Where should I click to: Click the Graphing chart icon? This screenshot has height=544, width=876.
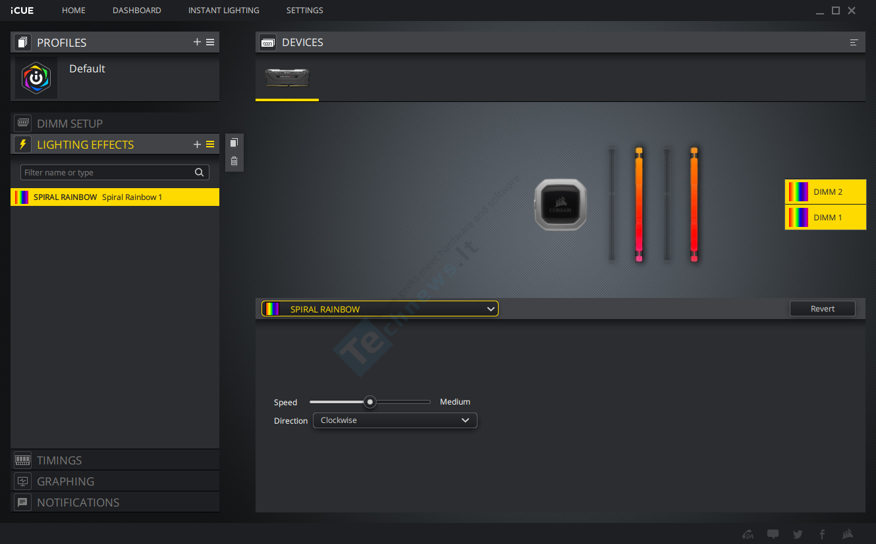pyautogui.click(x=23, y=482)
